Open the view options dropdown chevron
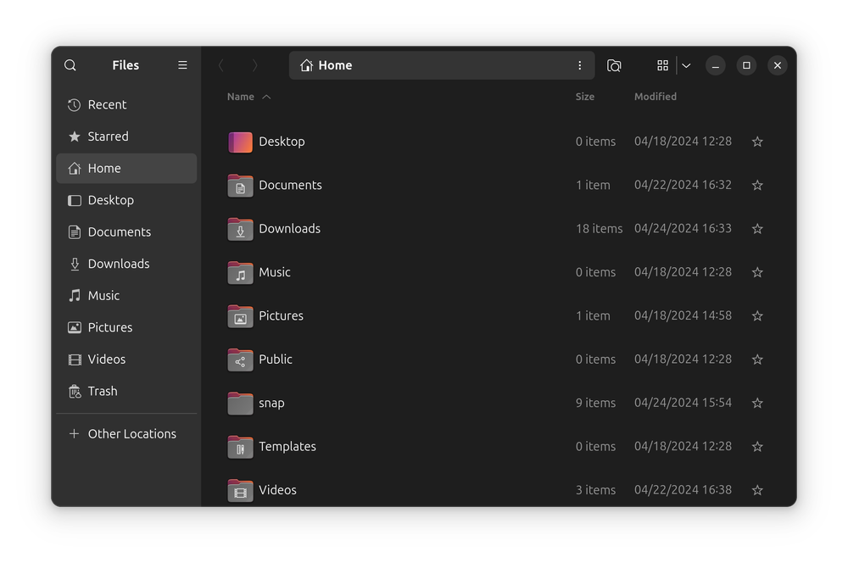848x563 pixels. pos(686,65)
